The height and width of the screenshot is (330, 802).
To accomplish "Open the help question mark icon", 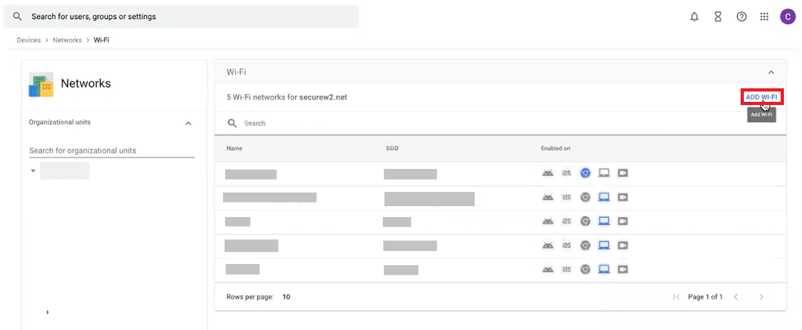I will (741, 17).
